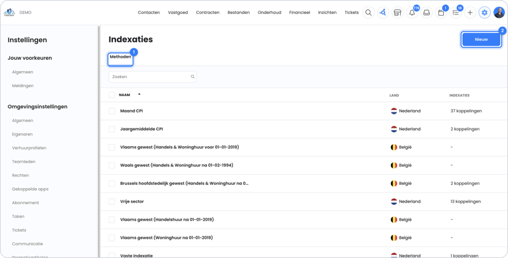Image resolution: width=508 pixels, height=258 pixels.
Task: Open the storefront marketplace icon
Action: click(398, 13)
